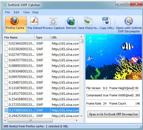The height and width of the screenshot is (130, 143).
Task: Click the status bar item count text
Action: tap(36, 126)
